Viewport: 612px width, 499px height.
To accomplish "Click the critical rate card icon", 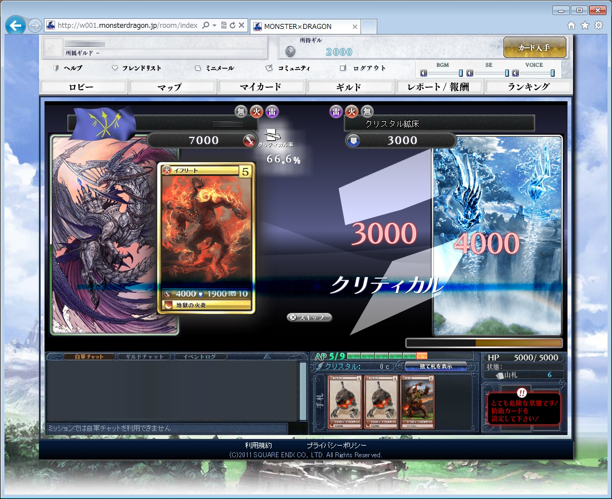I will click(273, 135).
